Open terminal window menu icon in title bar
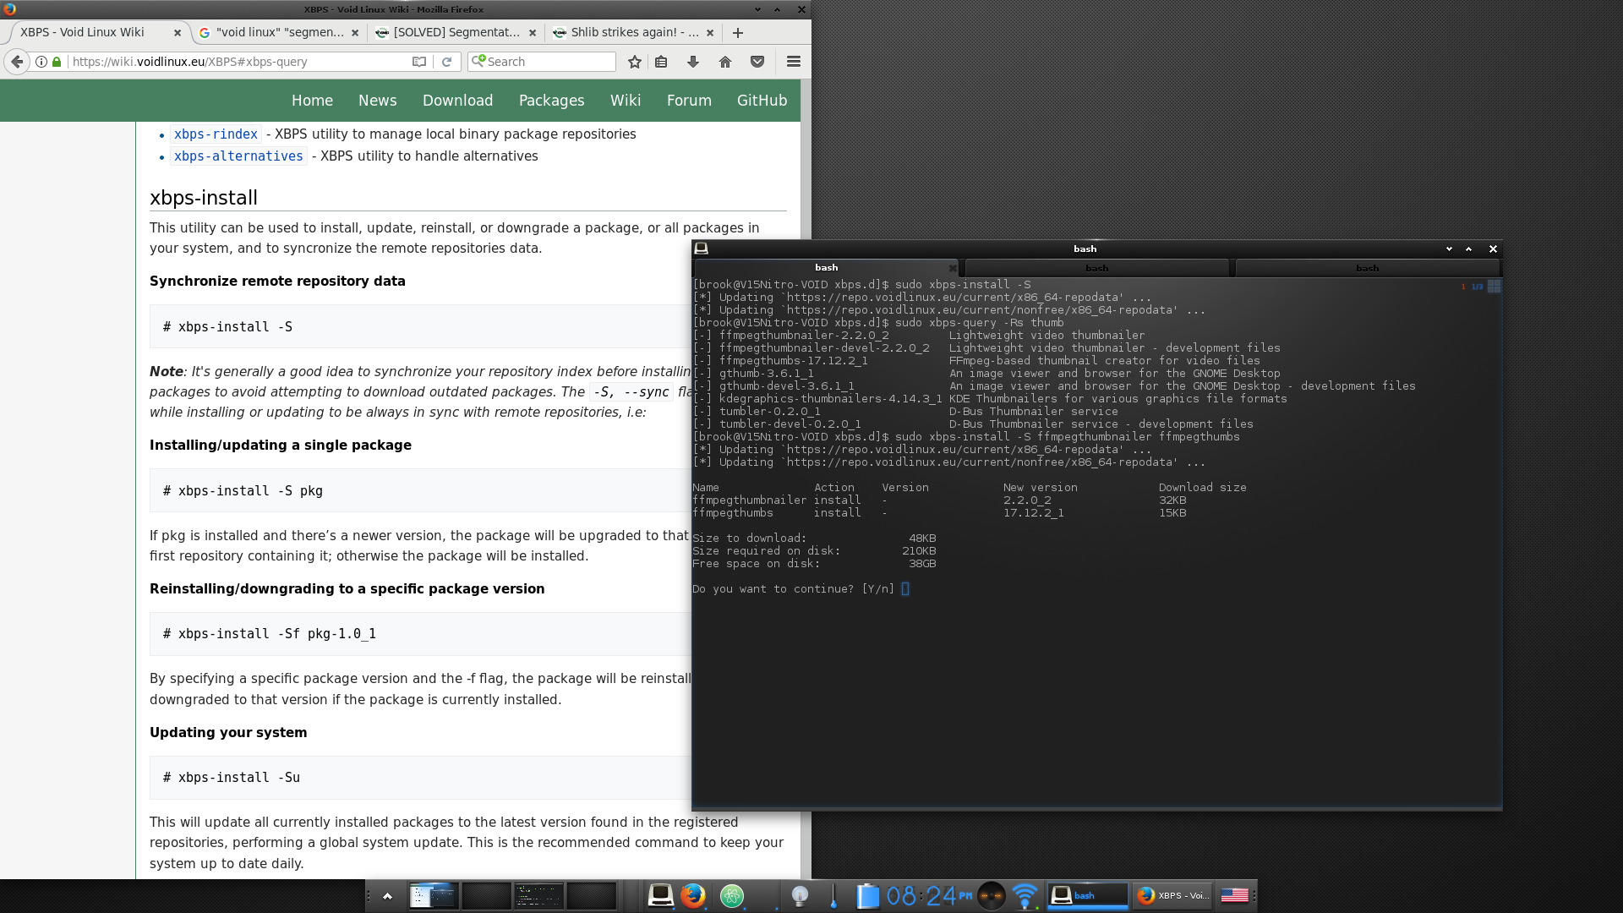Screen dimensions: 1623x913 click(x=701, y=249)
